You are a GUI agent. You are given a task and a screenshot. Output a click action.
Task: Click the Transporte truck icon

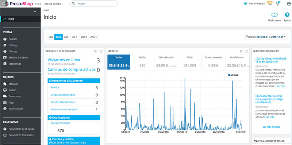5,96
